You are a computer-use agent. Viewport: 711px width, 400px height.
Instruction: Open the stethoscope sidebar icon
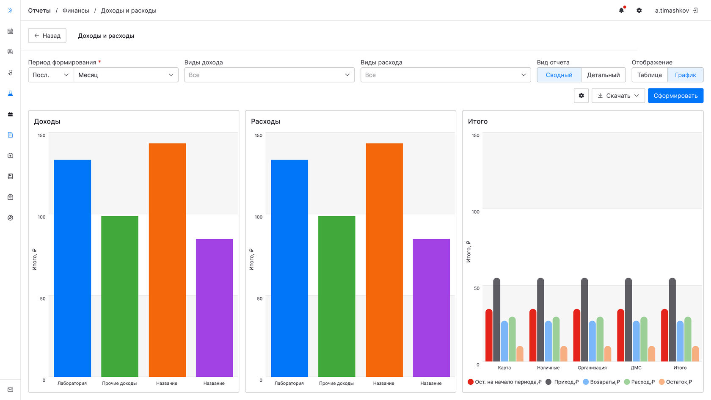[10, 73]
